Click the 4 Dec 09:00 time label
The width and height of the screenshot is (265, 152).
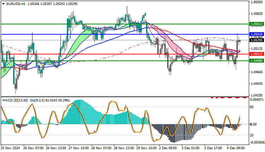tap(236, 148)
